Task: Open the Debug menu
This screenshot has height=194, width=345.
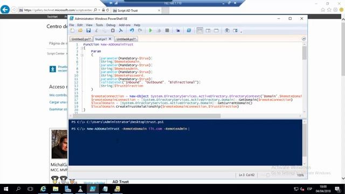Action: coord(111,25)
